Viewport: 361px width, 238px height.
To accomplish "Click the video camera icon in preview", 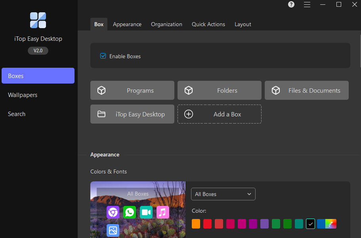I will pos(146,212).
